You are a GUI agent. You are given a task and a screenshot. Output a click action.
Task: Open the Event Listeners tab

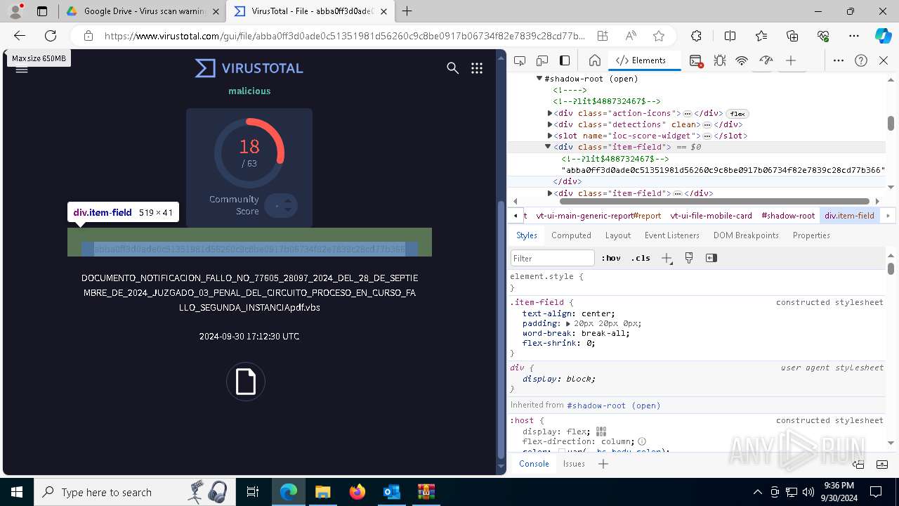coord(672,235)
